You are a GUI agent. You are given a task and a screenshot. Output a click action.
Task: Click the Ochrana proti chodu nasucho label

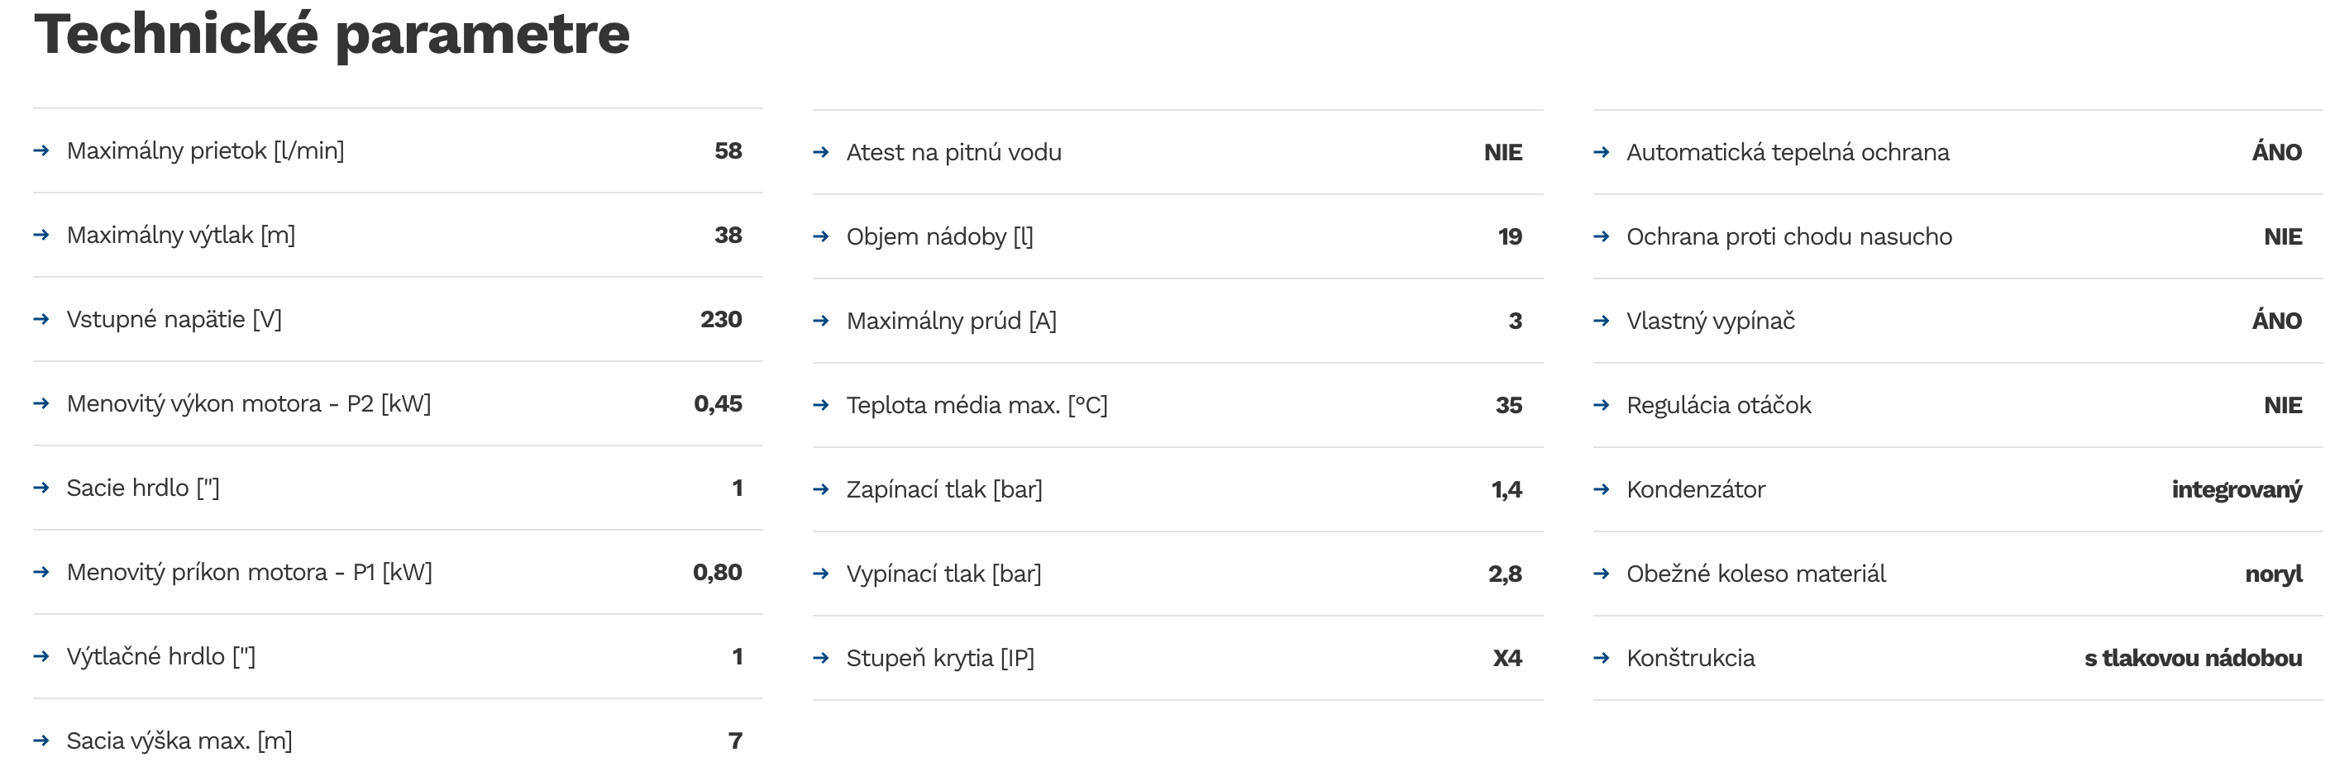[x=1789, y=236]
